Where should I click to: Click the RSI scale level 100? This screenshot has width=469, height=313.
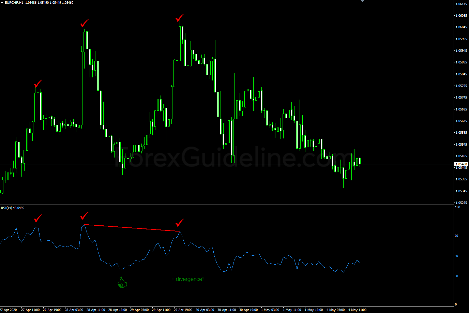click(458, 207)
